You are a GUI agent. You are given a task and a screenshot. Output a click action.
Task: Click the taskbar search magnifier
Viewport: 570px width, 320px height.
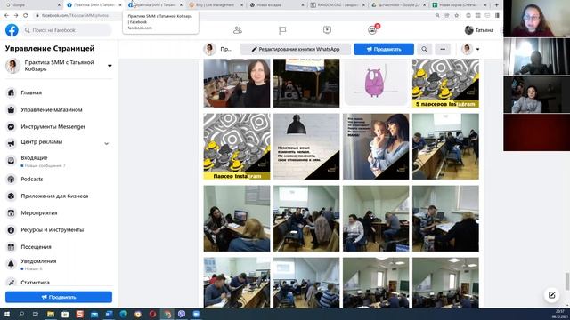[21, 314]
